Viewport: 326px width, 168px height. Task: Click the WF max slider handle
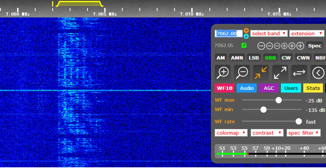pos(279,100)
